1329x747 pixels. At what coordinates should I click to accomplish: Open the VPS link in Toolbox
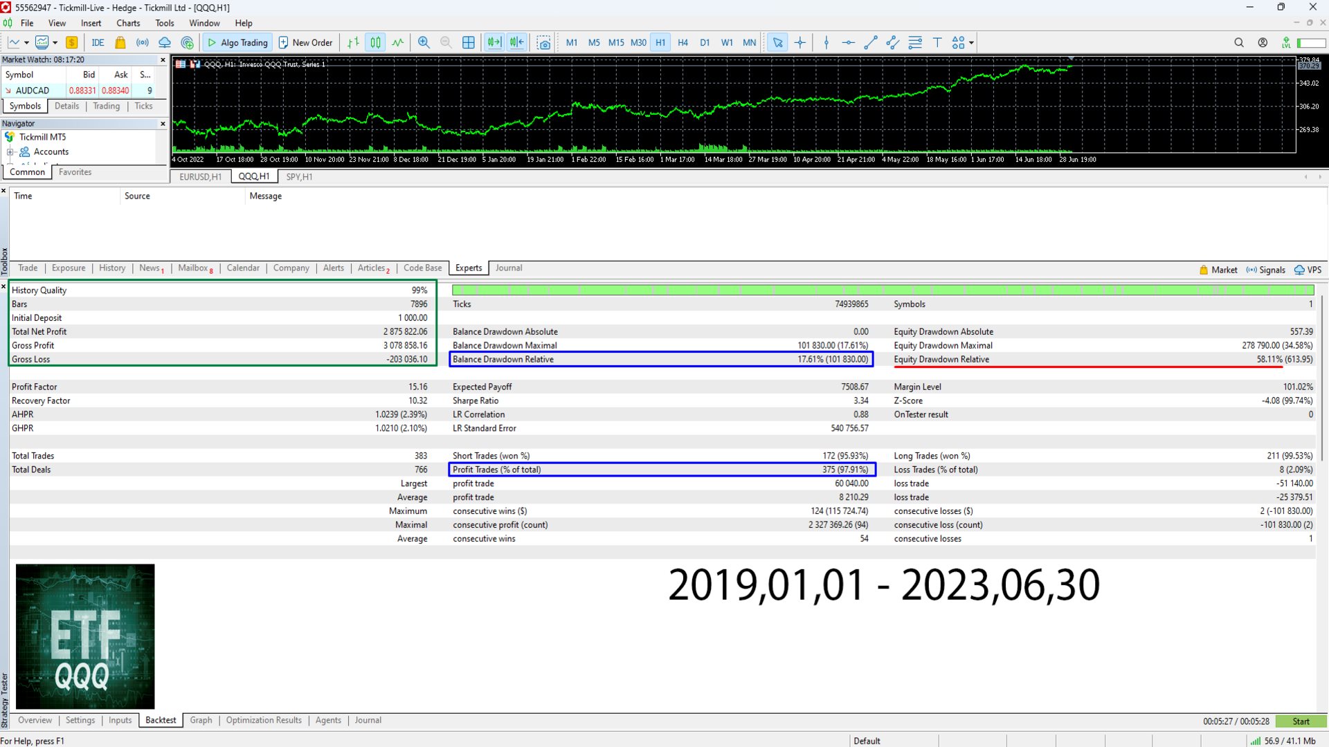pyautogui.click(x=1308, y=270)
